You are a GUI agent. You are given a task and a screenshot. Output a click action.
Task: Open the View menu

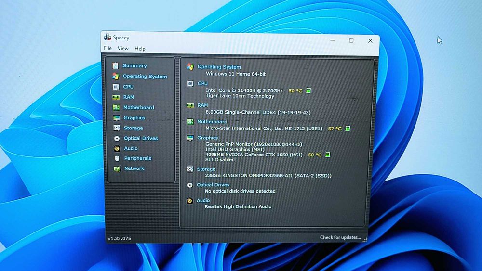click(123, 48)
